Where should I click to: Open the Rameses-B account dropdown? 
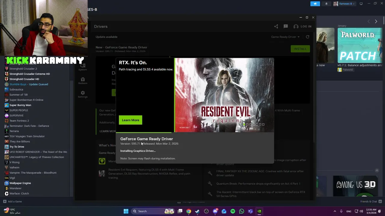tap(344, 4)
